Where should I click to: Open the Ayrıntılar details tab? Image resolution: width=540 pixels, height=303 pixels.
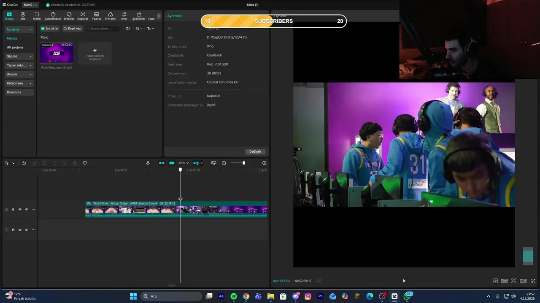tap(174, 16)
